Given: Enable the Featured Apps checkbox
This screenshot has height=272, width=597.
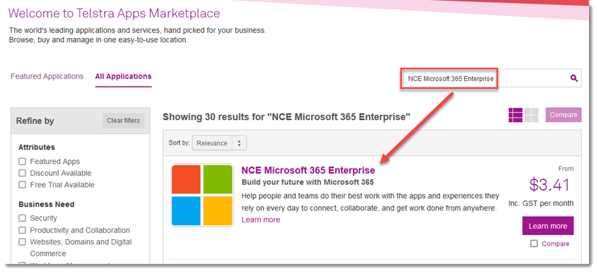Looking at the screenshot, I should tap(23, 161).
